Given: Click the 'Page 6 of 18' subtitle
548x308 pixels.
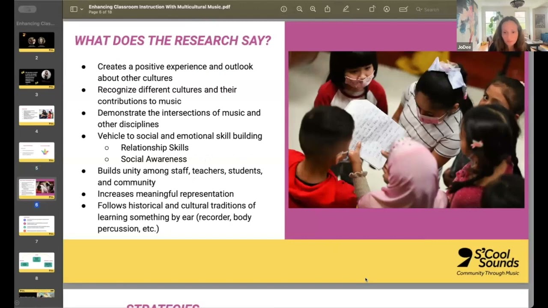Looking at the screenshot, I should (100, 12).
